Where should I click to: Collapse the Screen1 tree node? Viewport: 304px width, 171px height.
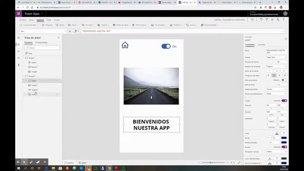pyautogui.click(x=24, y=58)
